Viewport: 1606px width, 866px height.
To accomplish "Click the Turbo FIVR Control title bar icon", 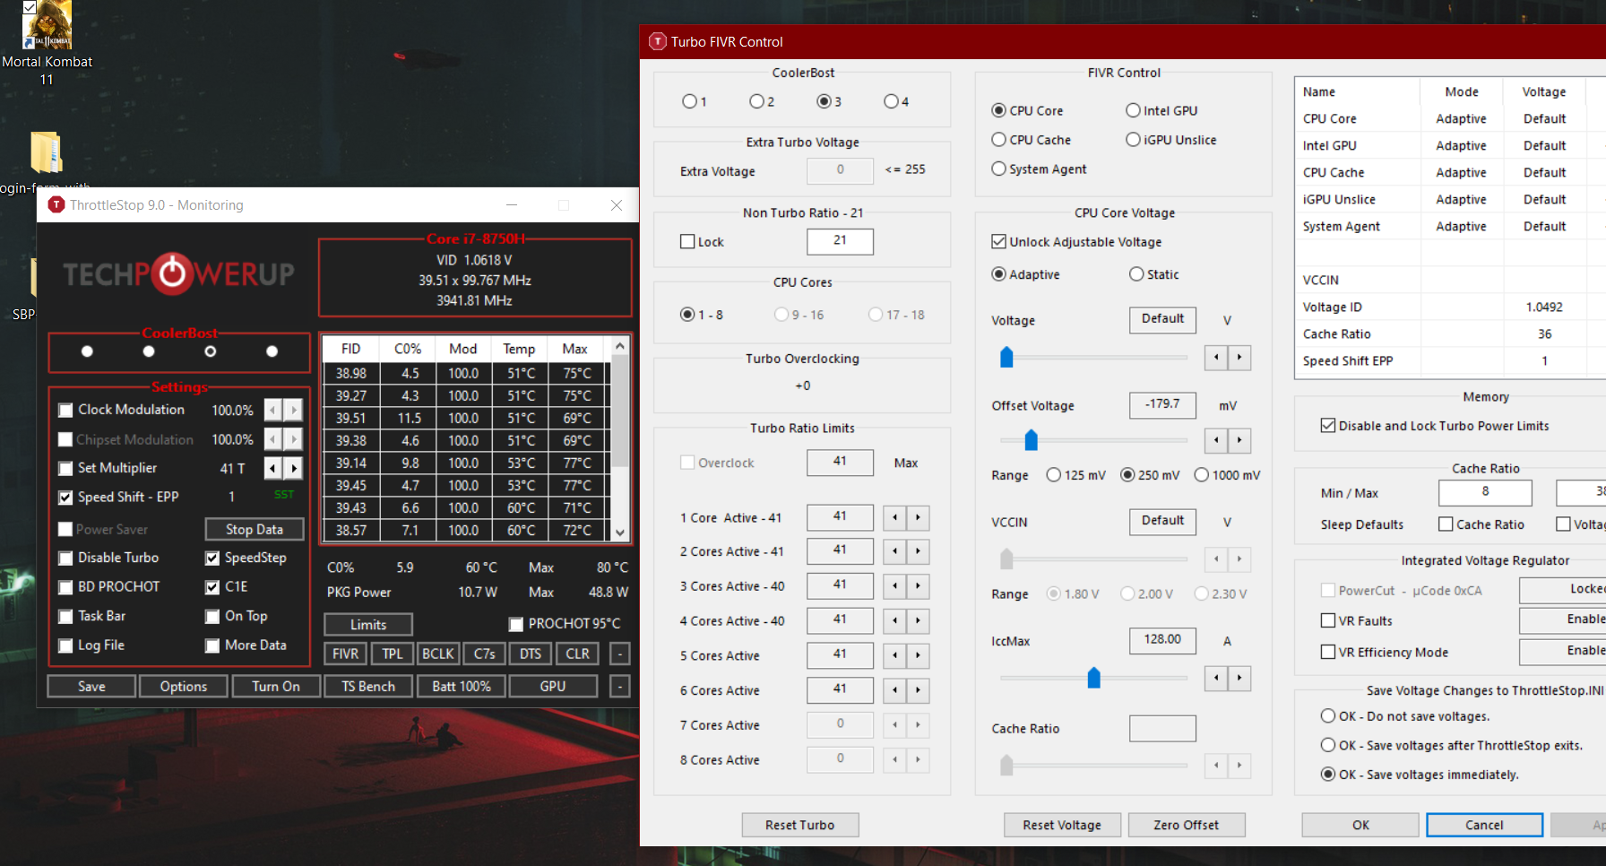I will [x=658, y=41].
